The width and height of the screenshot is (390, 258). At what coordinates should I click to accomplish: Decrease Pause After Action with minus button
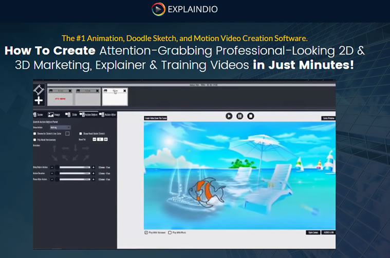click(52, 179)
